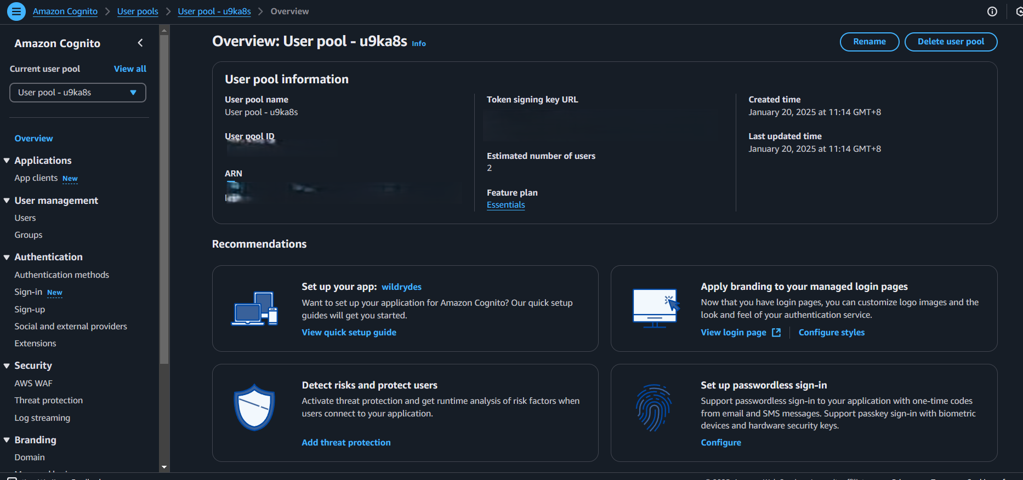Collapse the Authentication section
Viewport: 1023px width, 480px height.
7,257
